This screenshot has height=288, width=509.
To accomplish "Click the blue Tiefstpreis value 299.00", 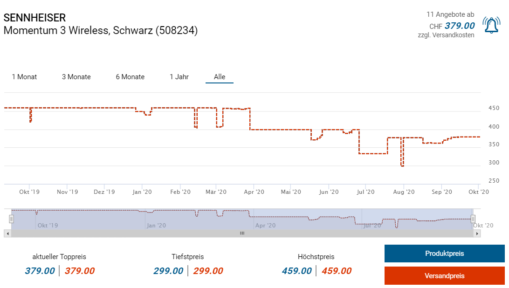I will tap(168, 271).
